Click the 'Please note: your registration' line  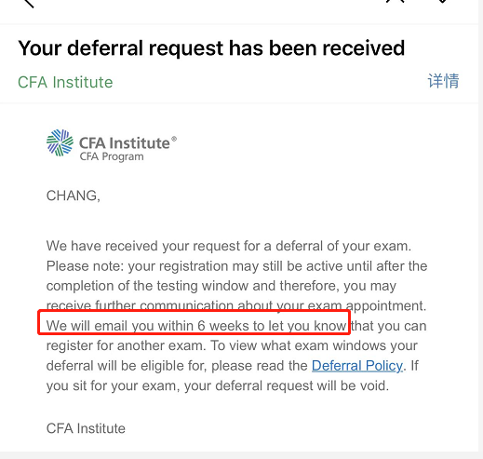[x=236, y=266]
